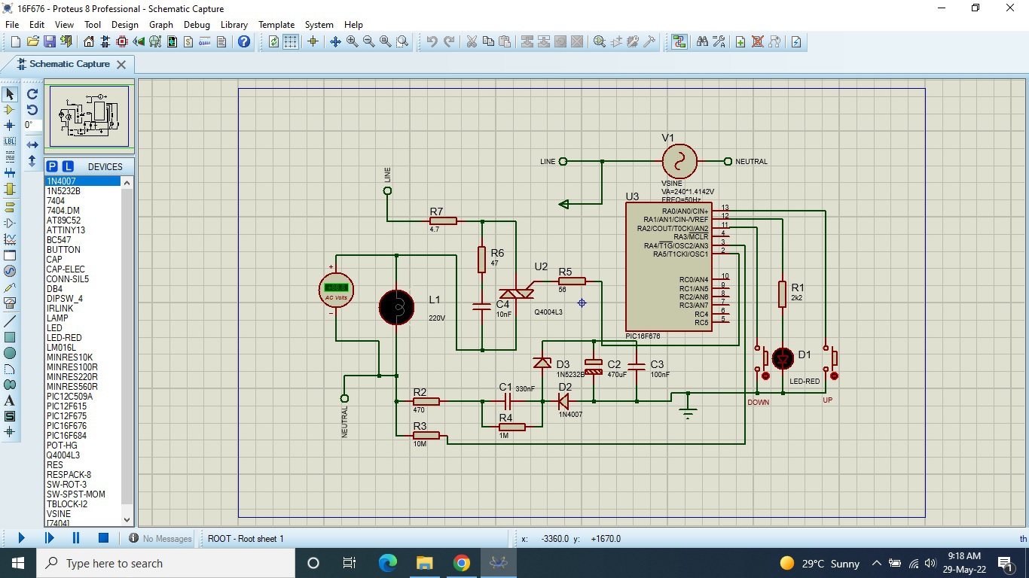Rotate clockwise using the rotate icon

coord(32,94)
